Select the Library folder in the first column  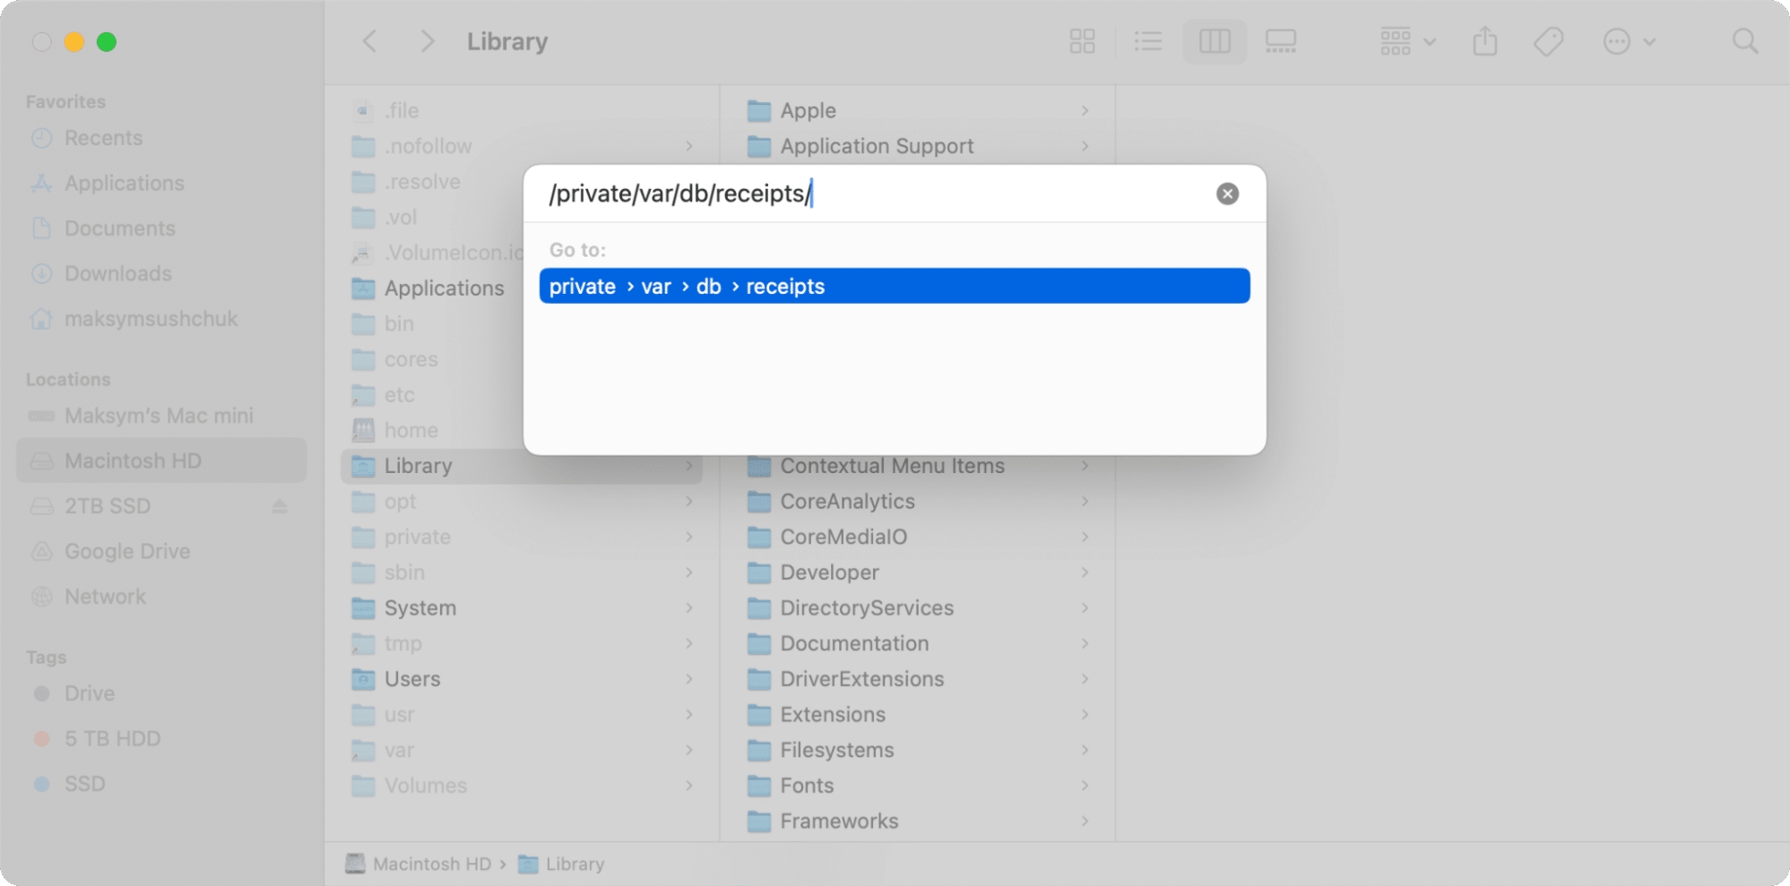click(x=521, y=466)
